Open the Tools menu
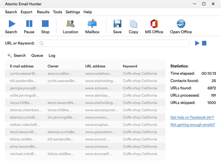 (57, 12)
